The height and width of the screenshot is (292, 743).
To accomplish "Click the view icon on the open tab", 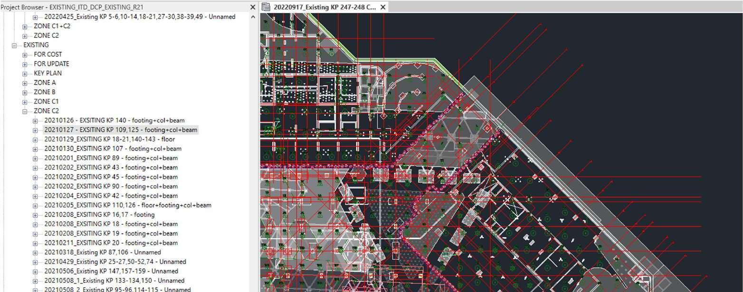I will [x=266, y=7].
